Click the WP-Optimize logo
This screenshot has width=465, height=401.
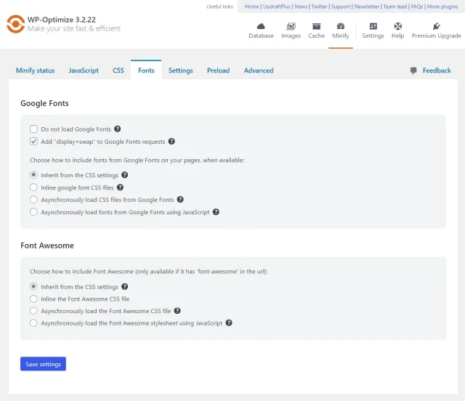pyautogui.click(x=15, y=24)
